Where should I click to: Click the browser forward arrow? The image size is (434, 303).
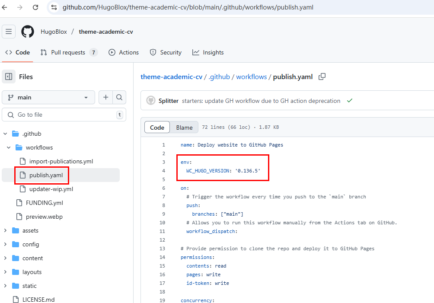click(x=19, y=7)
